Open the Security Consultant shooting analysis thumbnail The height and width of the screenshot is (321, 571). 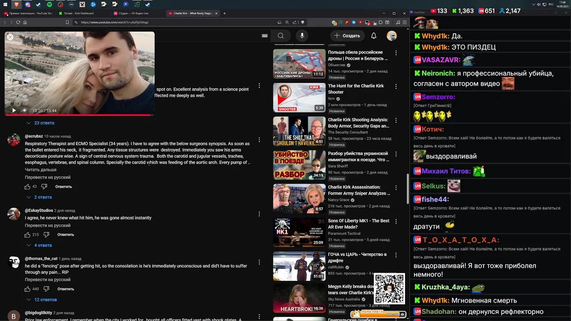299,131
